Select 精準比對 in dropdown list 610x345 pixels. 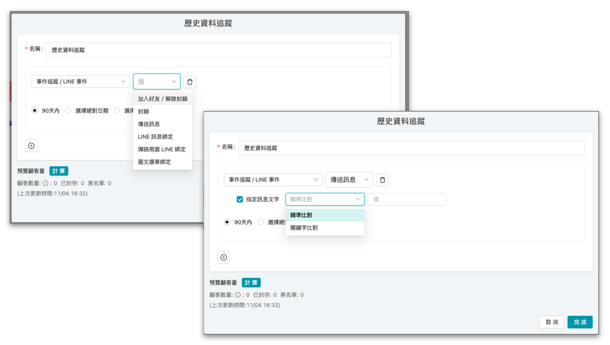point(325,215)
